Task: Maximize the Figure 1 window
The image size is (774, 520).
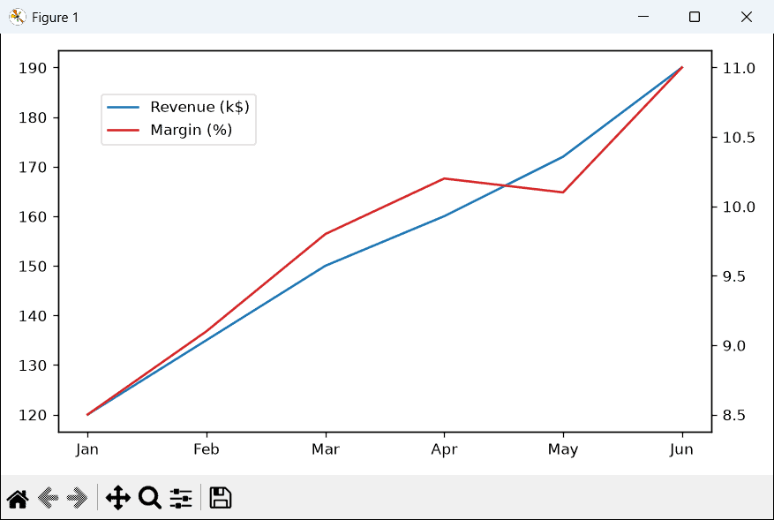Action: tap(695, 17)
